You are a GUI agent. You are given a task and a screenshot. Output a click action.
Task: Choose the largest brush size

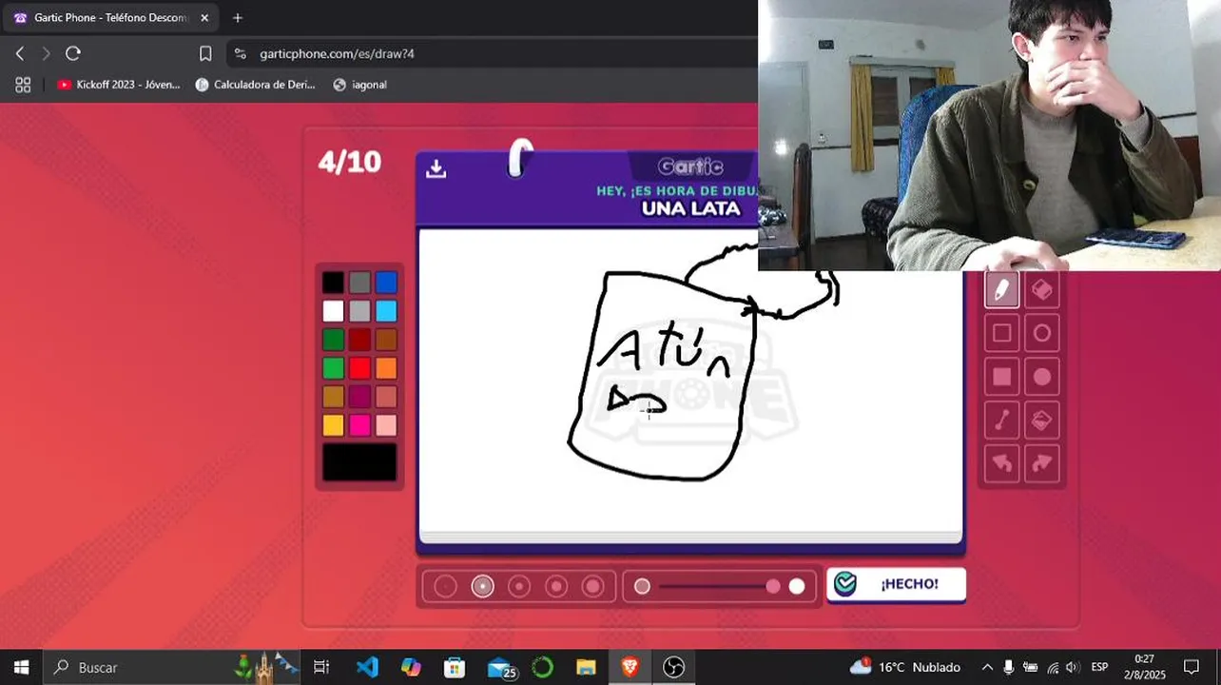[x=593, y=586]
